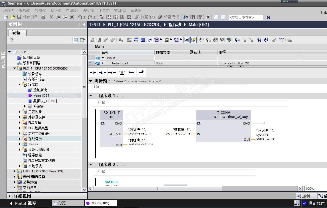The height and width of the screenshot is (208, 327).
Task: Collapse the project tree panel arrow
Action: tap(84, 25)
